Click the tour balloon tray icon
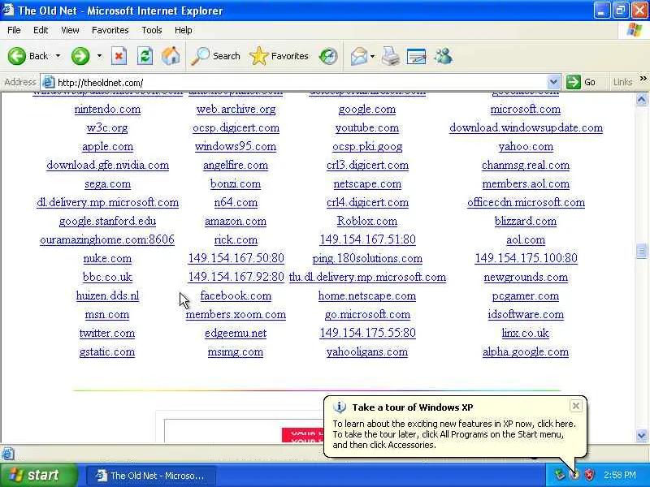The image size is (650, 487). [x=574, y=475]
